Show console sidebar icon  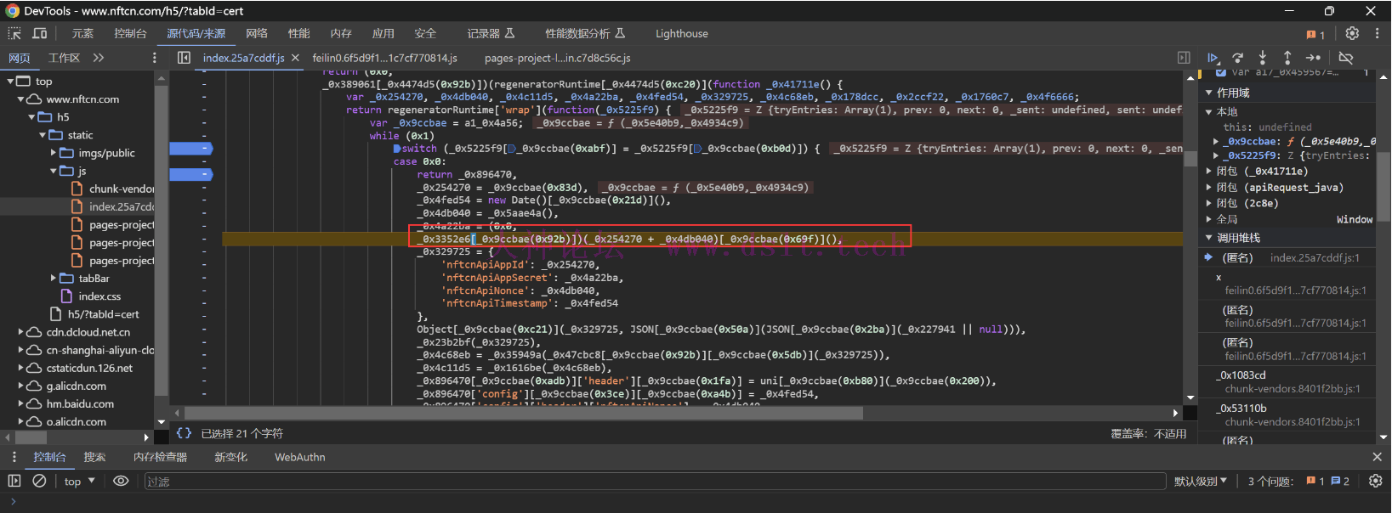tap(14, 481)
